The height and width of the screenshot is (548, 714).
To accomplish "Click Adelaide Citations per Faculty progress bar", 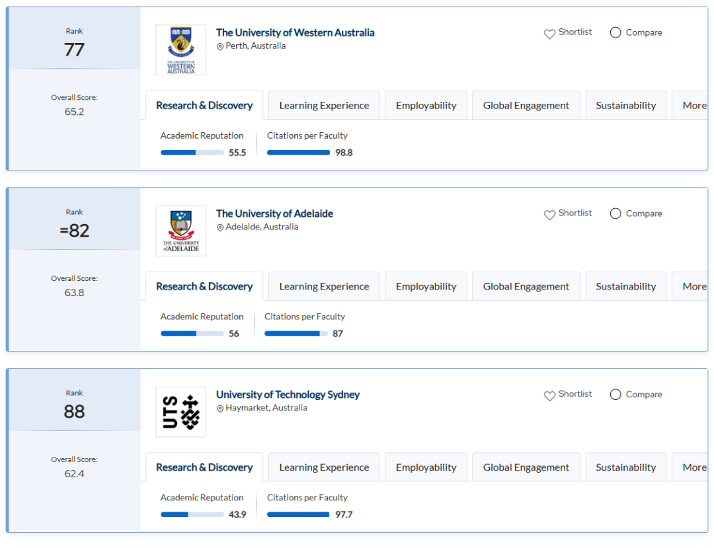I will (296, 334).
